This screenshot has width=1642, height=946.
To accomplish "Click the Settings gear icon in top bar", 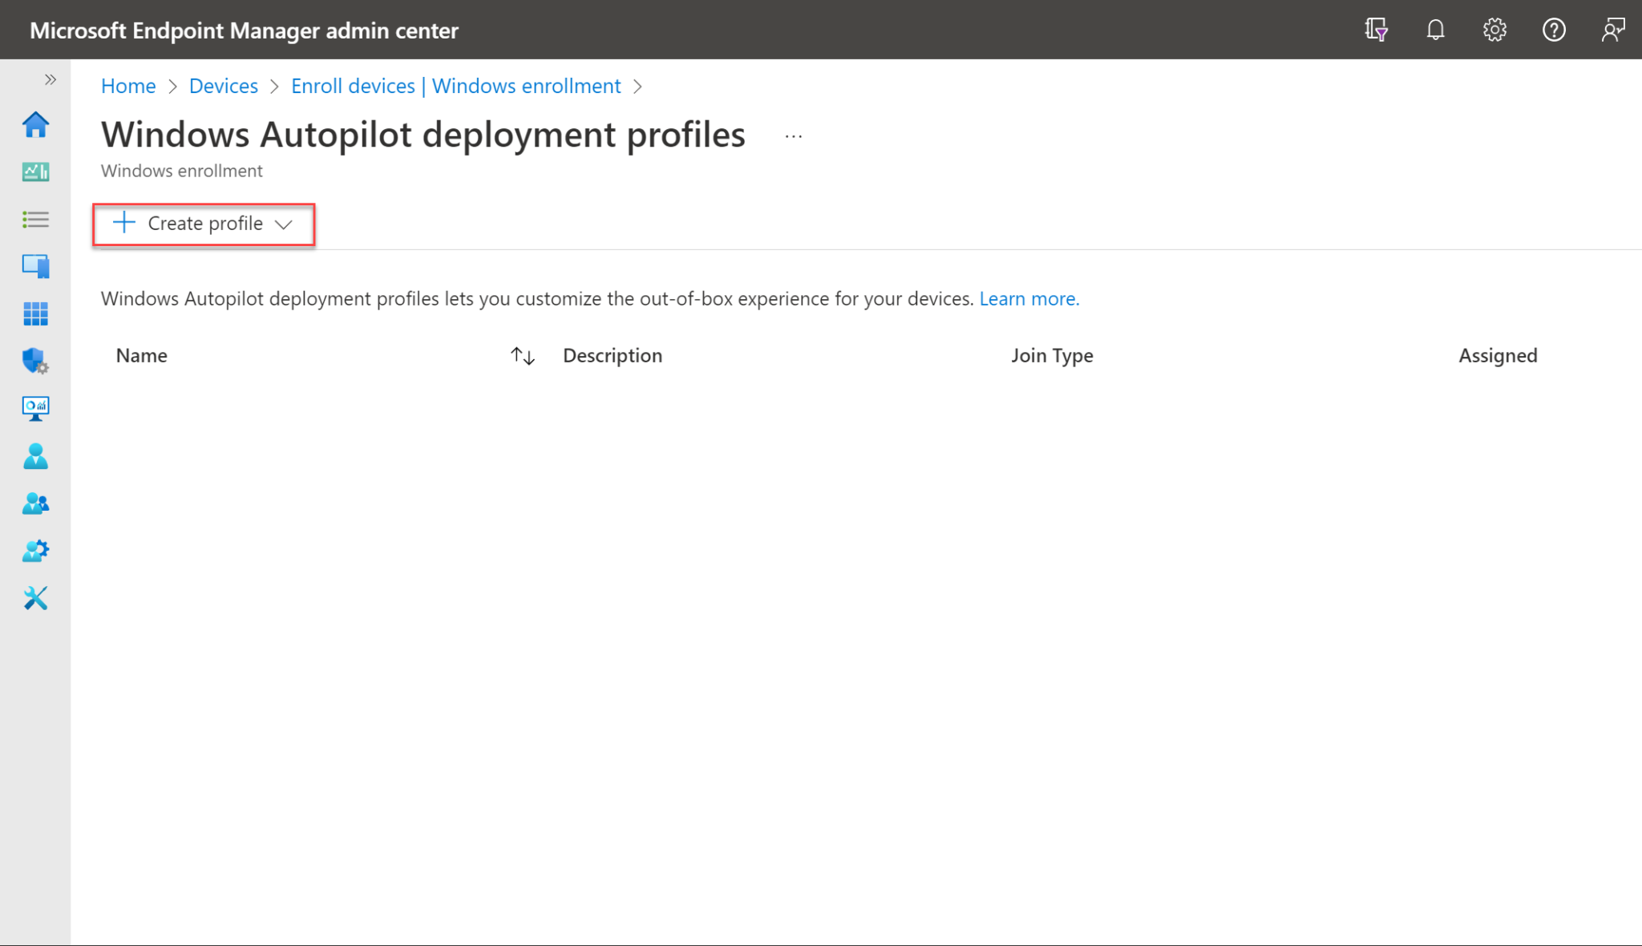I will pyautogui.click(x=1494, y=30).
